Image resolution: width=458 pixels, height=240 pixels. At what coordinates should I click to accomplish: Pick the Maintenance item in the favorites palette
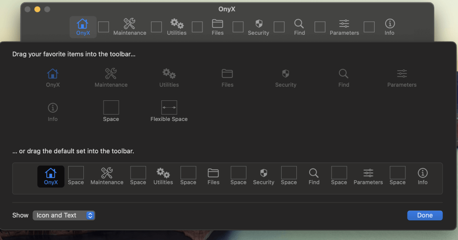coord(111,78)
